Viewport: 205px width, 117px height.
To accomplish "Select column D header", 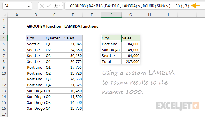I will tap(73, 15).
